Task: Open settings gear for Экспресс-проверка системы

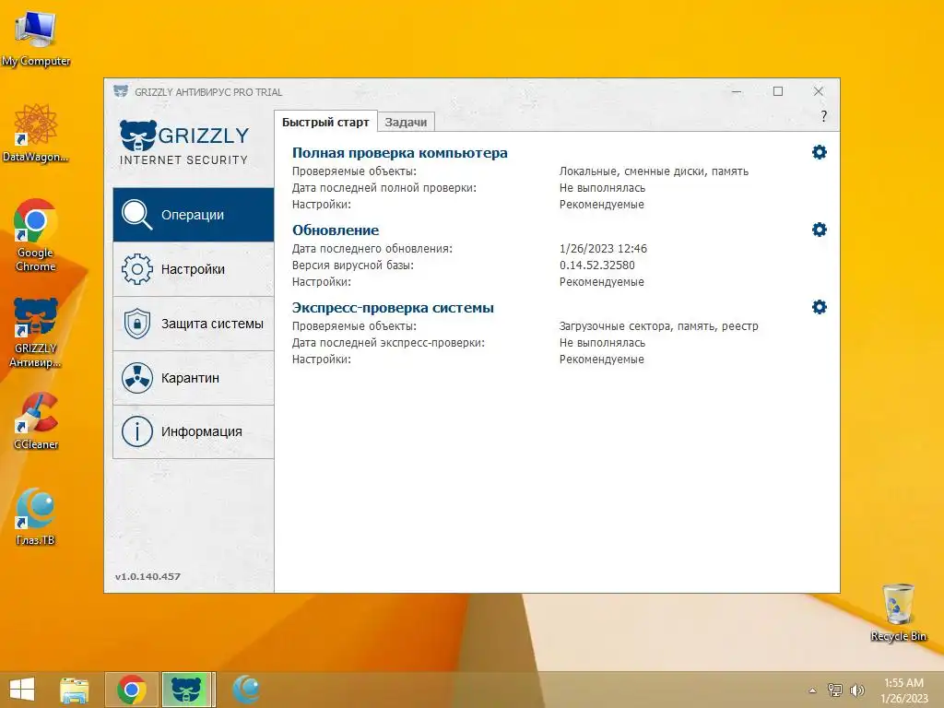Action: click(819, 307)
